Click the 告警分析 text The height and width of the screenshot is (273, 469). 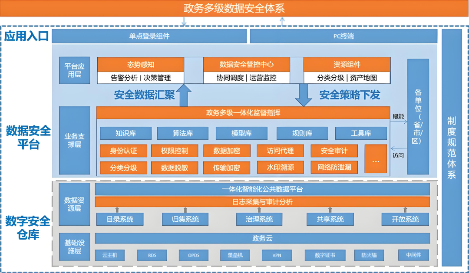tap(124, 78)
